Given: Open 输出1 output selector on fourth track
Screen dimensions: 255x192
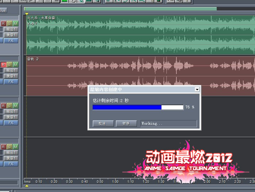Looking at the screenshot, I should click(x=11, y=153).
